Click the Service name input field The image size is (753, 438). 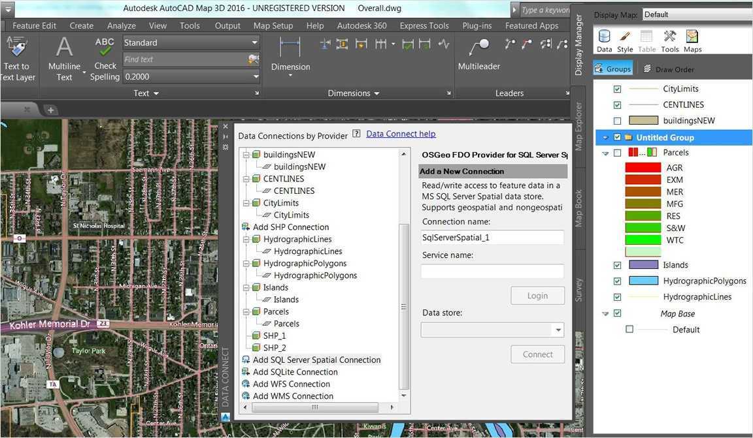coord(492,271)
